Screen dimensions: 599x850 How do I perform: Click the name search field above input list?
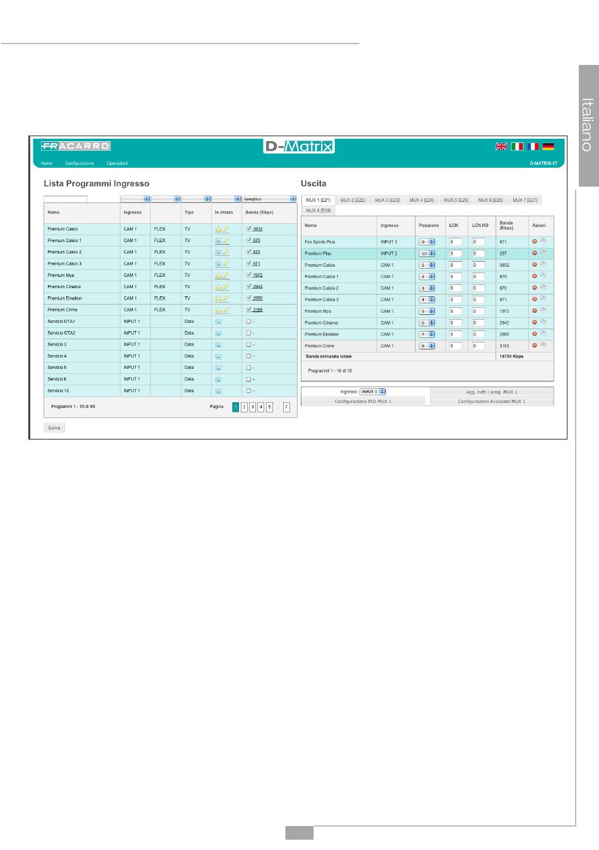[x=66, y=199]
